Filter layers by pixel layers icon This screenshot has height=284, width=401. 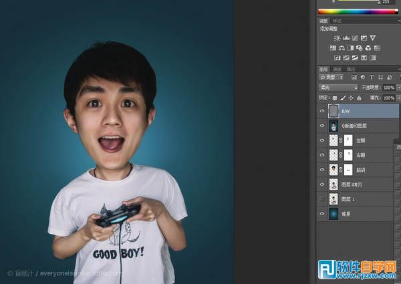[x=354, y=78]
